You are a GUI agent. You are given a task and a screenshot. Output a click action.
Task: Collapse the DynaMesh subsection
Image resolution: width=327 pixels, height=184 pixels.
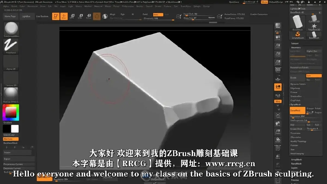pyautogui.click(x=295, y=104)
